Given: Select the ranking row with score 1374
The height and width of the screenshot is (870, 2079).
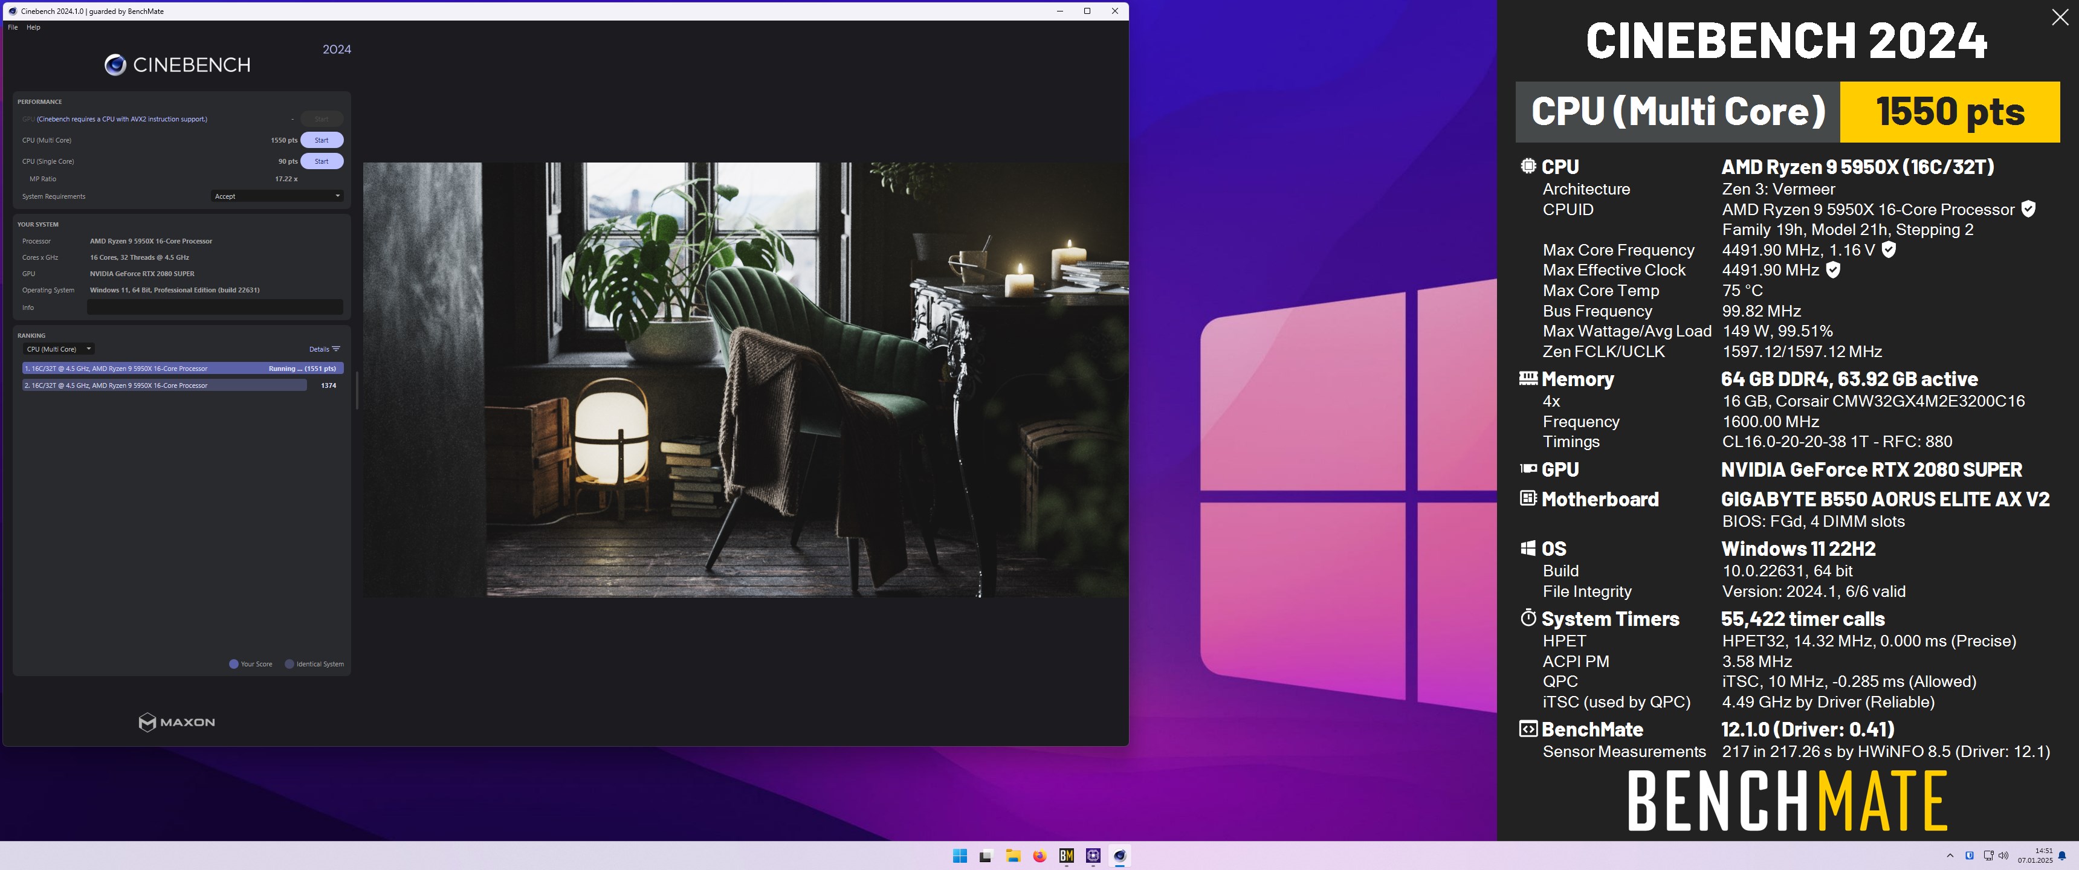Looking at the screenshot, I should [183, 386].
